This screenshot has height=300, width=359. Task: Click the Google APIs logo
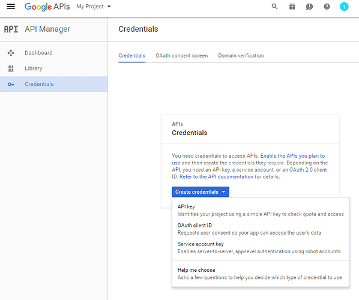[47, 7]
